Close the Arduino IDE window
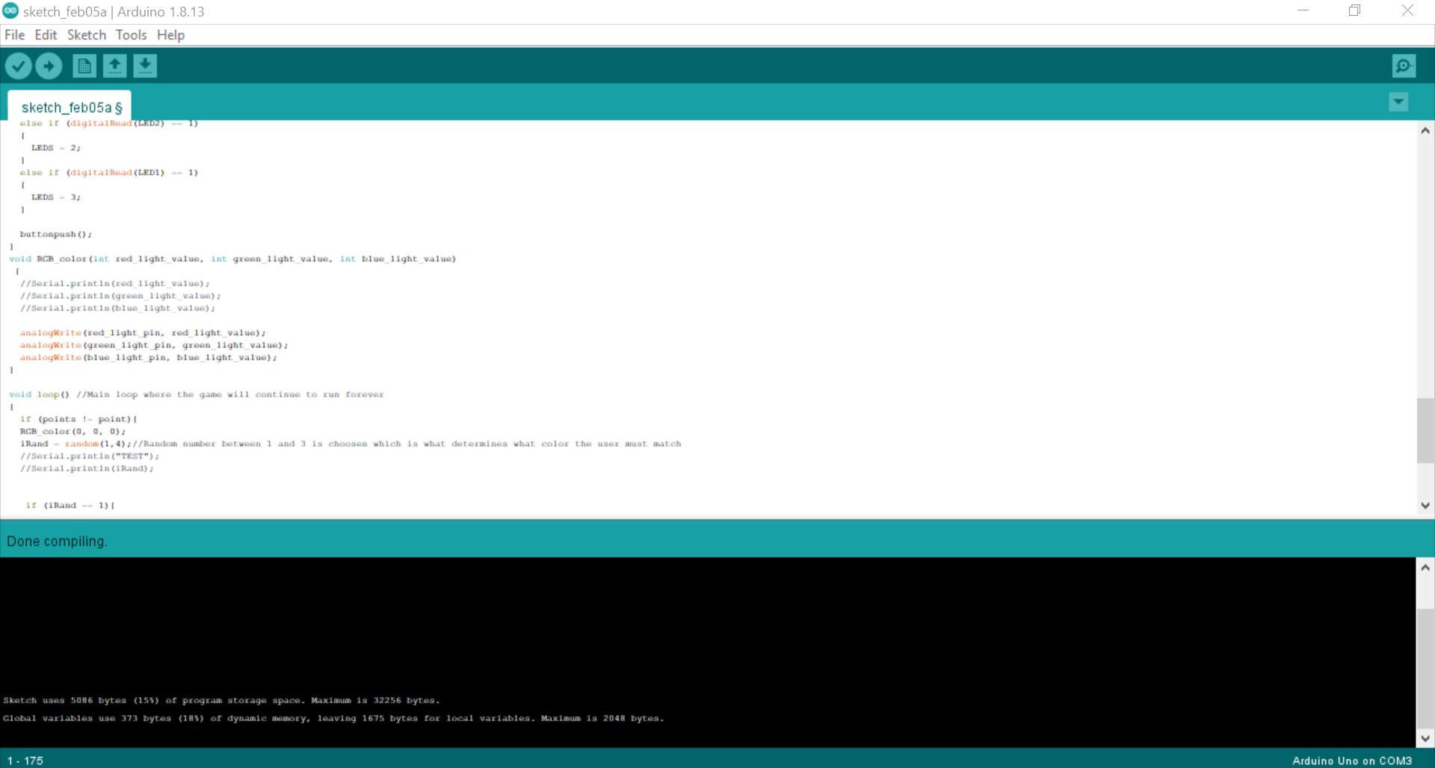The image size is (1435, 768). (x=1407, y=11)
